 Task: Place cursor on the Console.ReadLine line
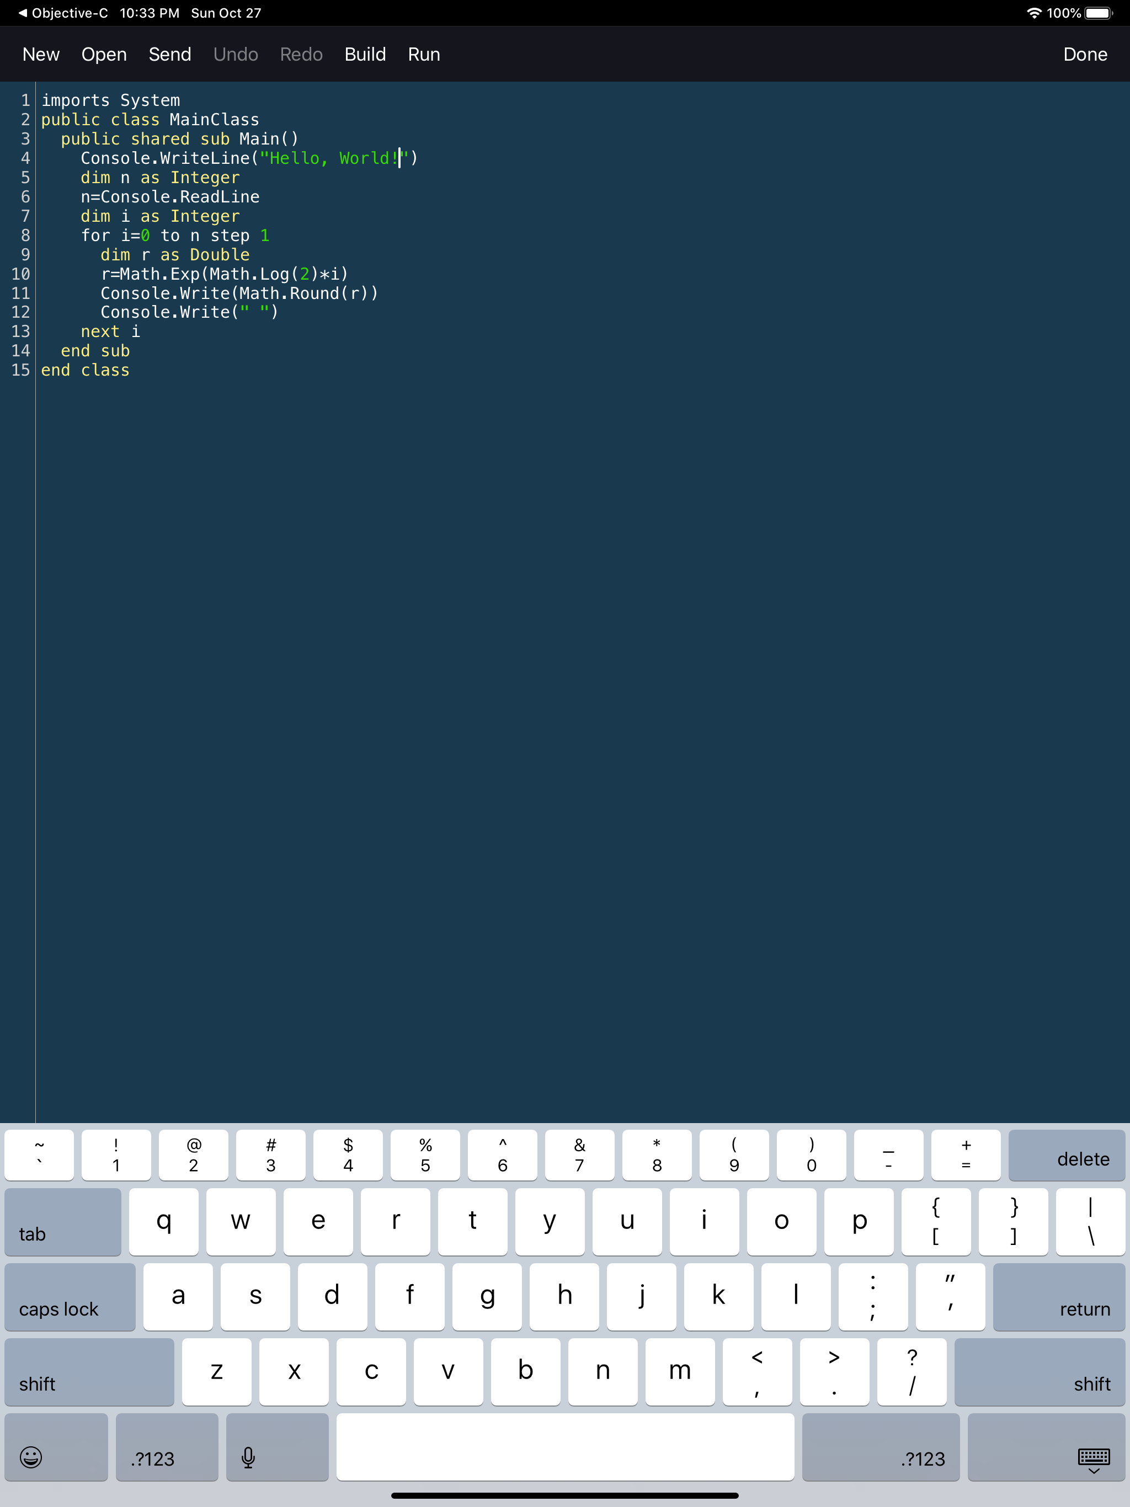coord(170,197)
